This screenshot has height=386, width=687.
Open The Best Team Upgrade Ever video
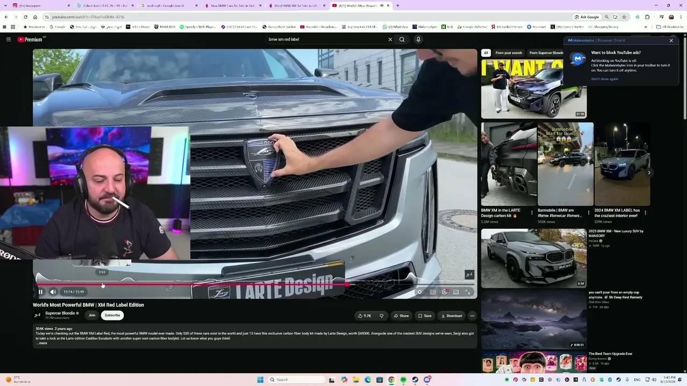[x=533, y=362]
